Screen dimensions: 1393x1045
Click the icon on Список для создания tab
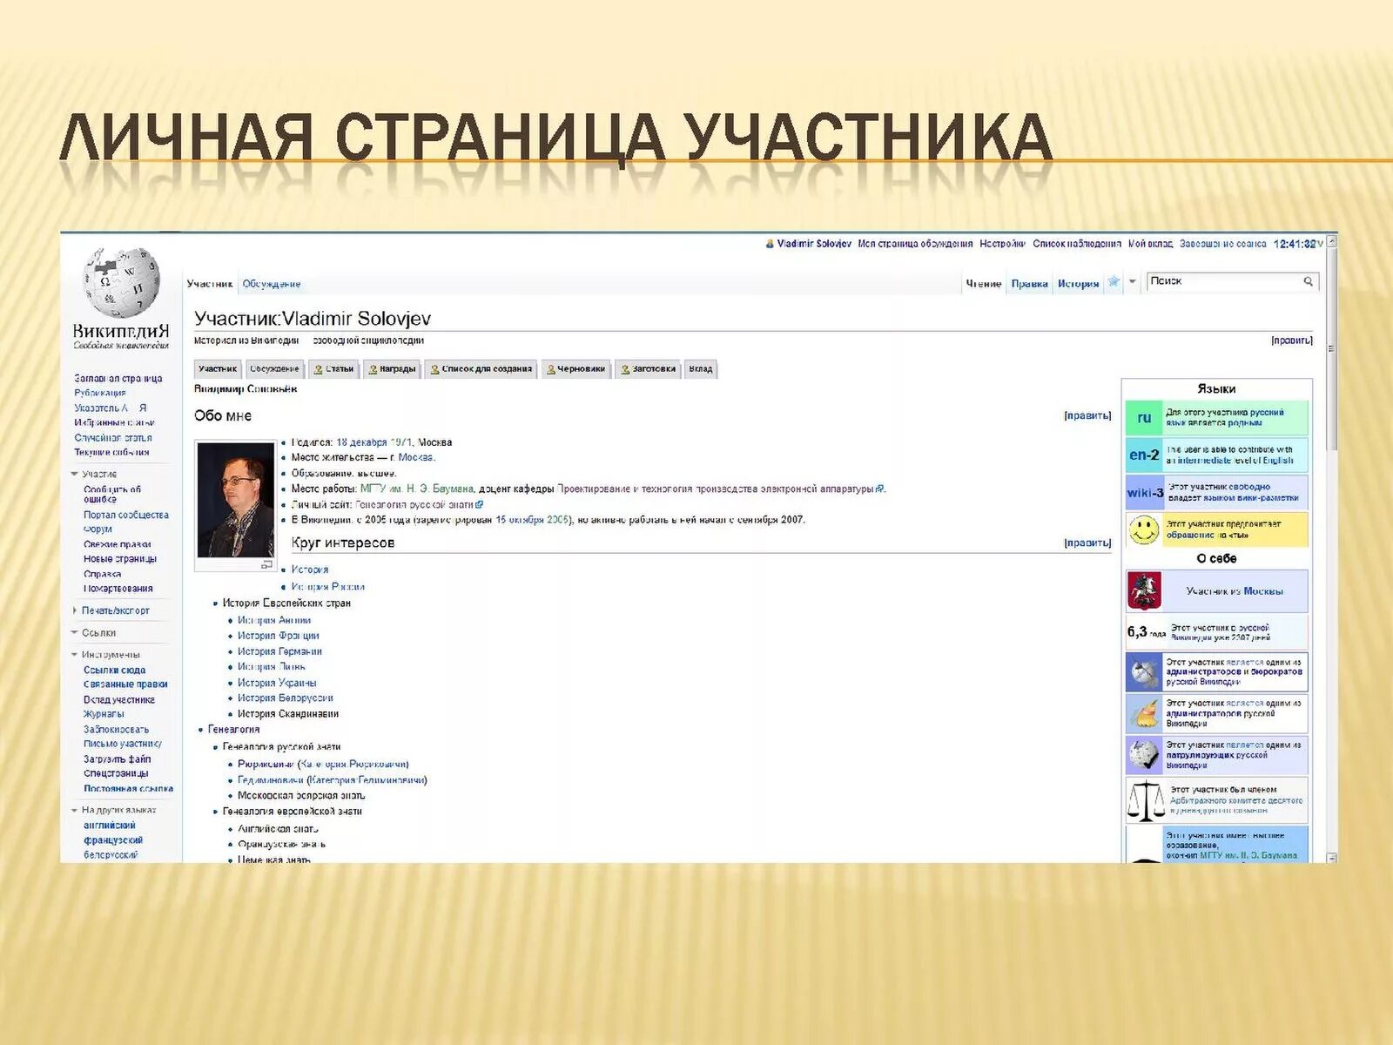tap(435, 369)
